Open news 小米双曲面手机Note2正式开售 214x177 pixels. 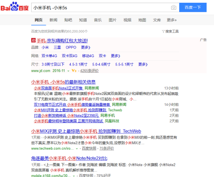point(58,88)
